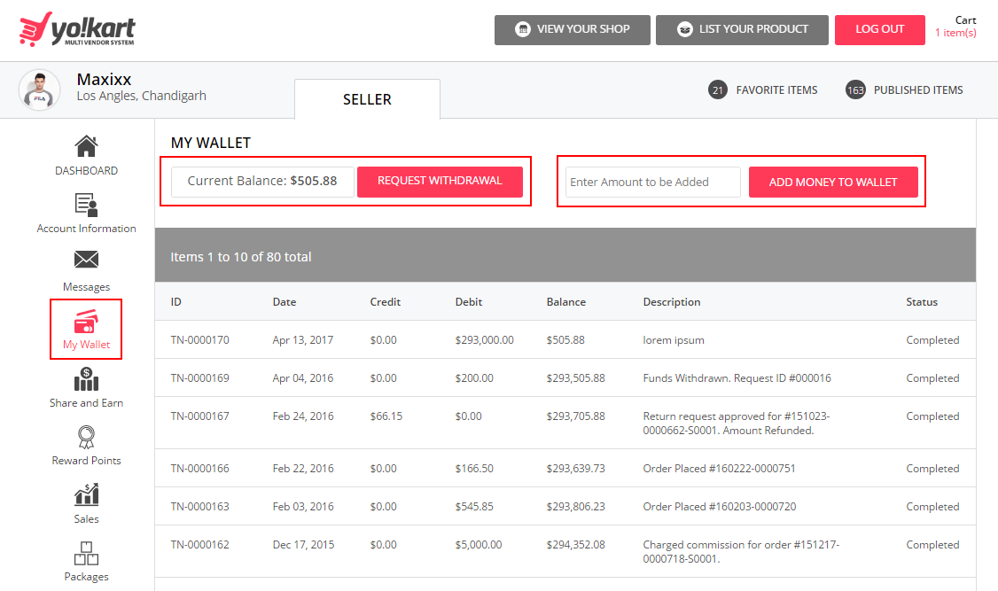This screenshot has height=591, width=998.
Task: Click the 'lorem ipsum' description
Action: pyautogui.click(x=674, y=340)
